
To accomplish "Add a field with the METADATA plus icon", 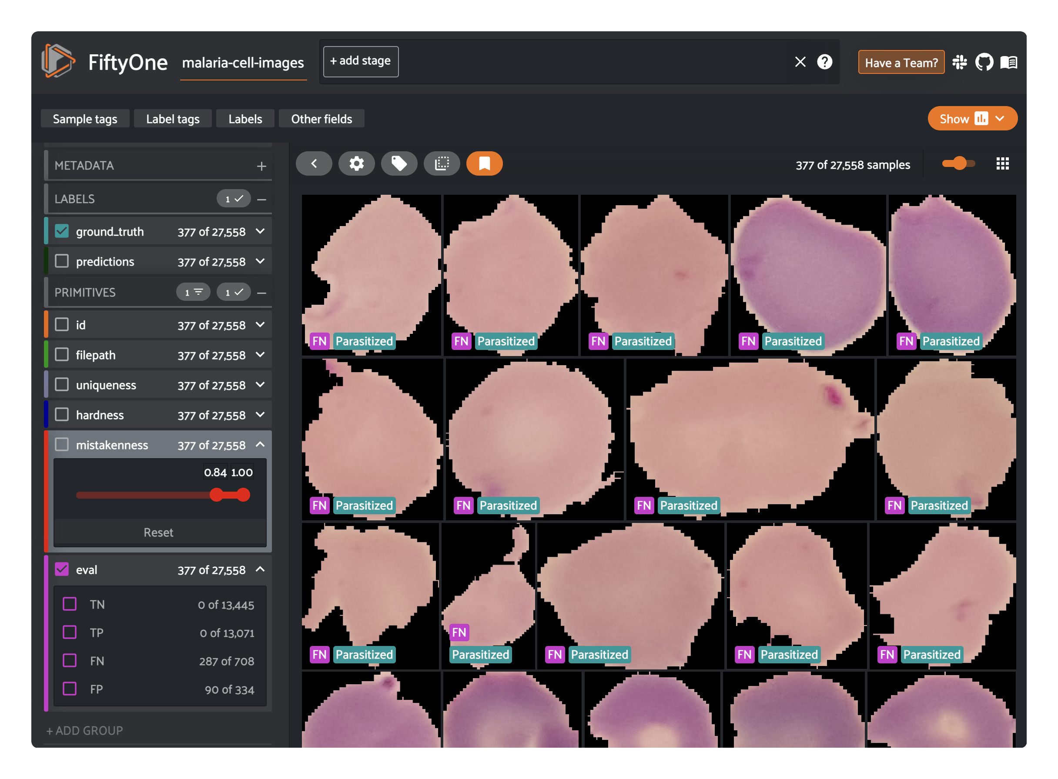I will click(x=261, y=166).
